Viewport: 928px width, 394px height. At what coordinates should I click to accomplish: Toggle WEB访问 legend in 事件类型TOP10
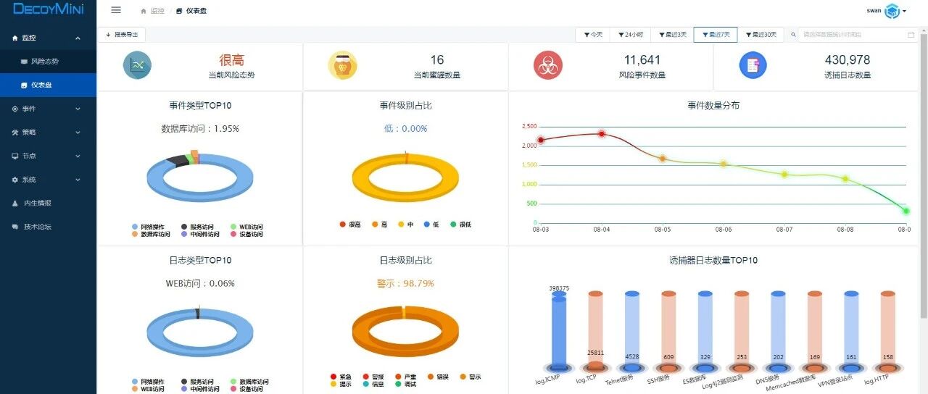click(246, 227)
